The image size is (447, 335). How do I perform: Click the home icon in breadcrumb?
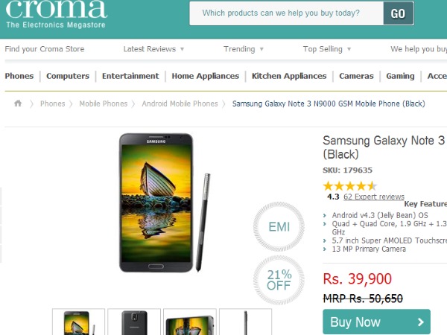(18, 103)
